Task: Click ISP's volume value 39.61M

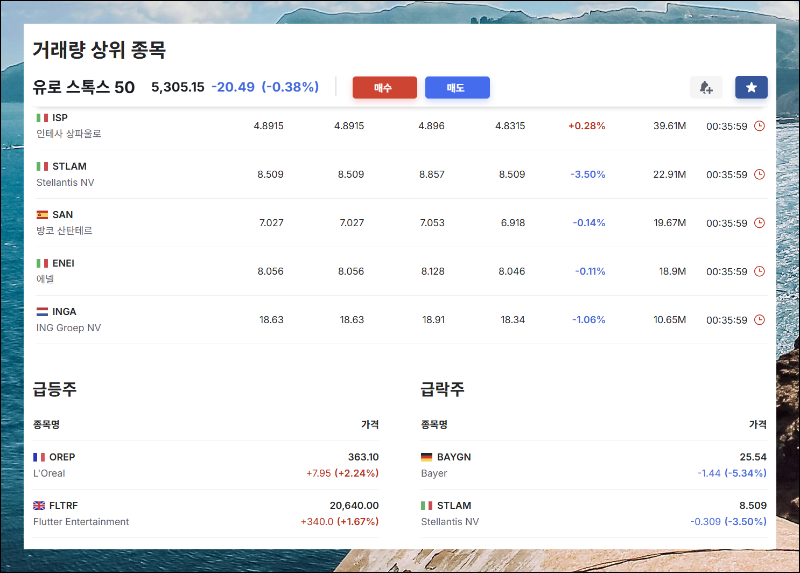Action: [670, 126]
